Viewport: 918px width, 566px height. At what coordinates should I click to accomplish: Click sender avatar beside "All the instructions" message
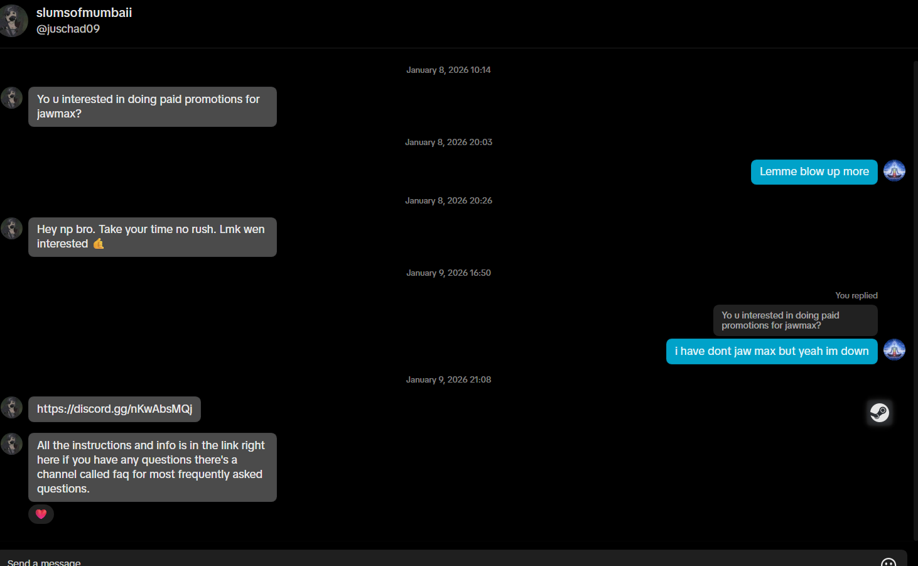point(12,444)
